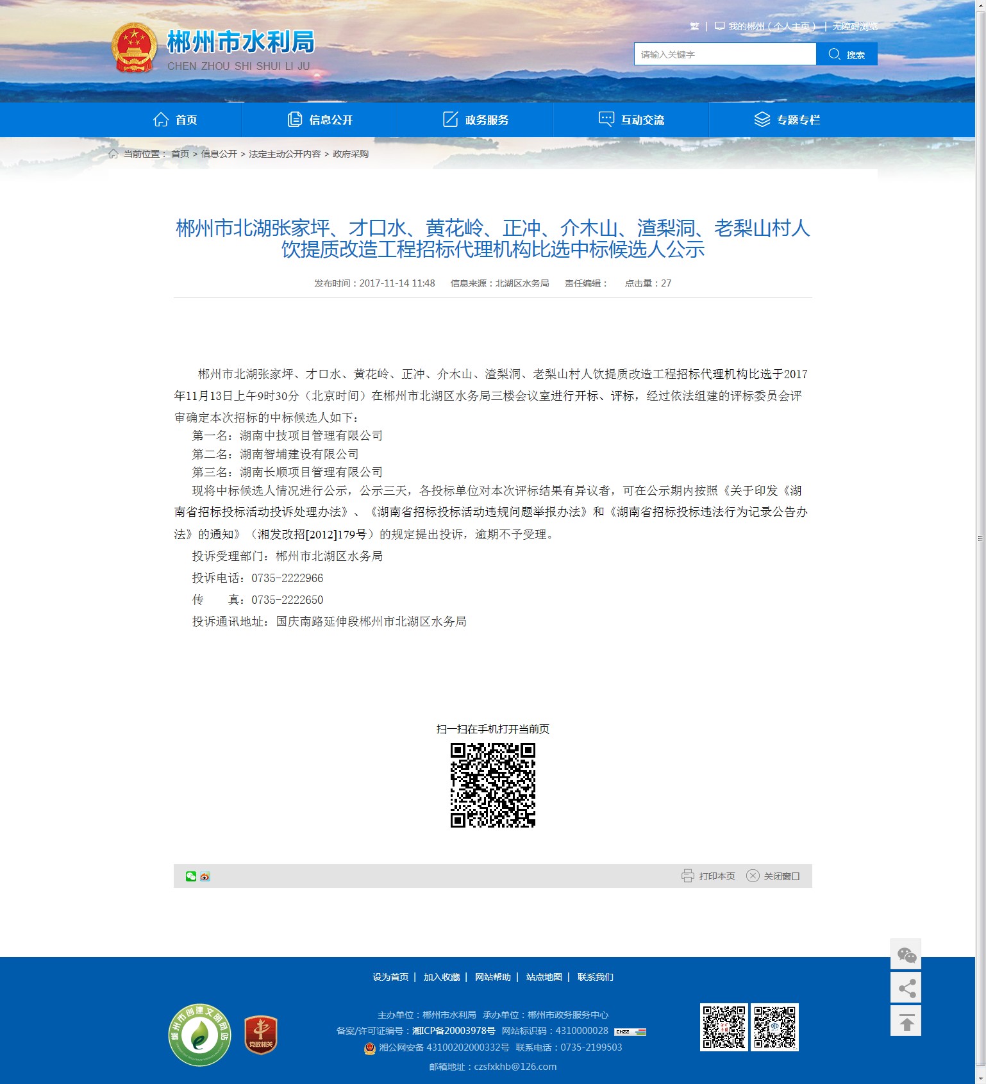Viewport: 986px width, 1084px height.
Task: Select the first-place 湖南中技项目管理有限公司 line
Action: coord(287,435)
